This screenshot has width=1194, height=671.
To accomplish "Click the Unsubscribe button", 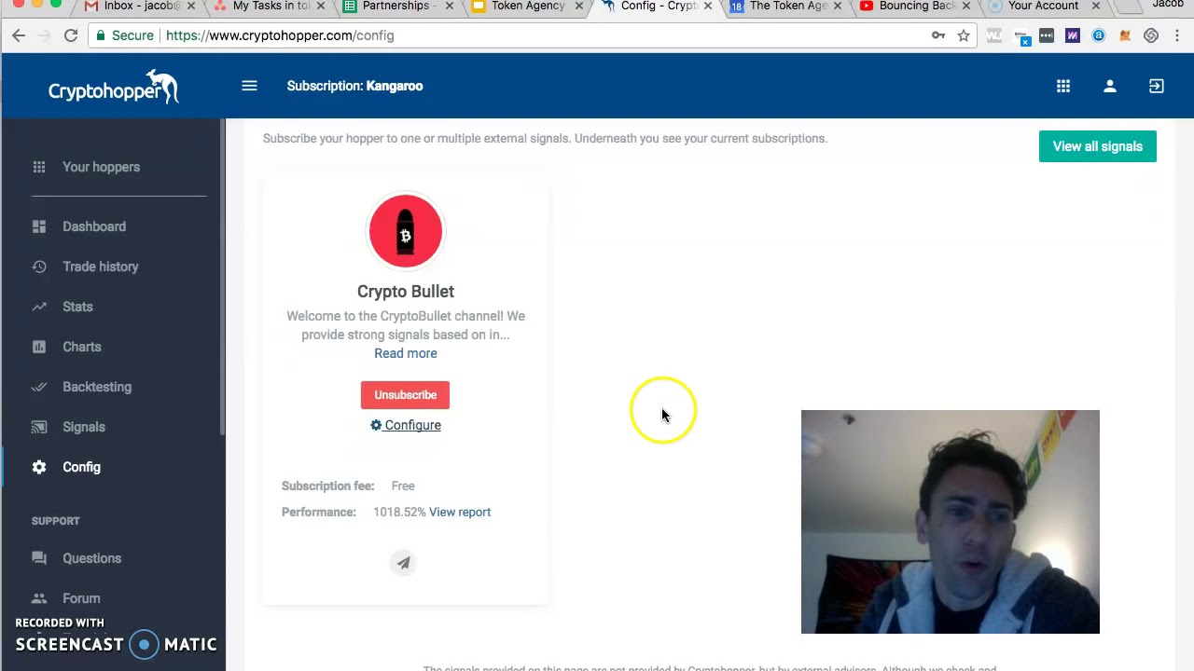I will click(x=405, y=395).
